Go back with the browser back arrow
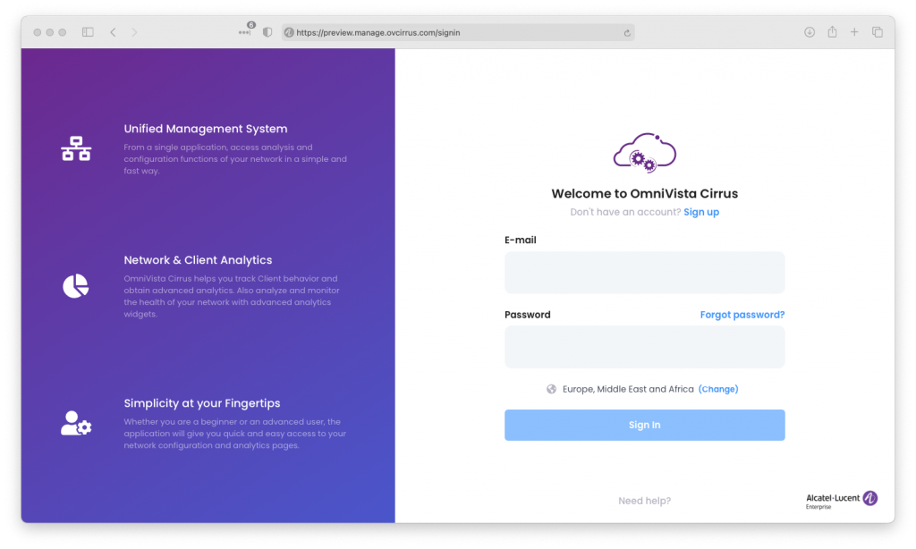Viewport: 916px width, 549px height. click(x=113, y=32)
